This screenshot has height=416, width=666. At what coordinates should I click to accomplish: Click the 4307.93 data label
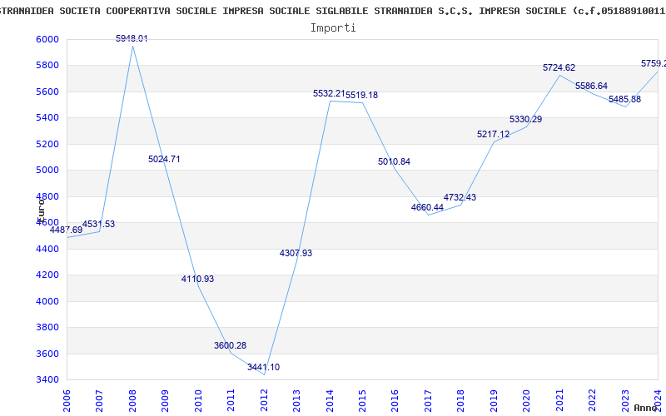(296, 253)
